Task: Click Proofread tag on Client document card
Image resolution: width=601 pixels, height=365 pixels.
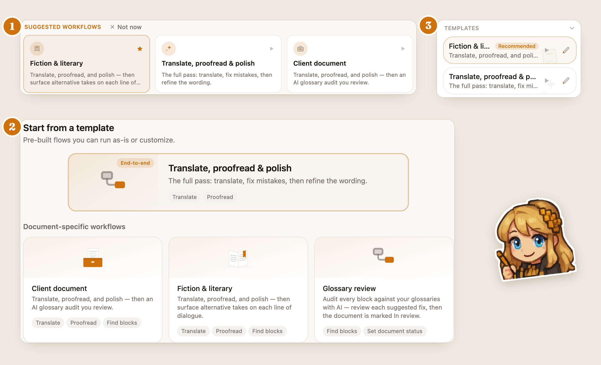Action: pyautogui.click(x=83, y=323)
